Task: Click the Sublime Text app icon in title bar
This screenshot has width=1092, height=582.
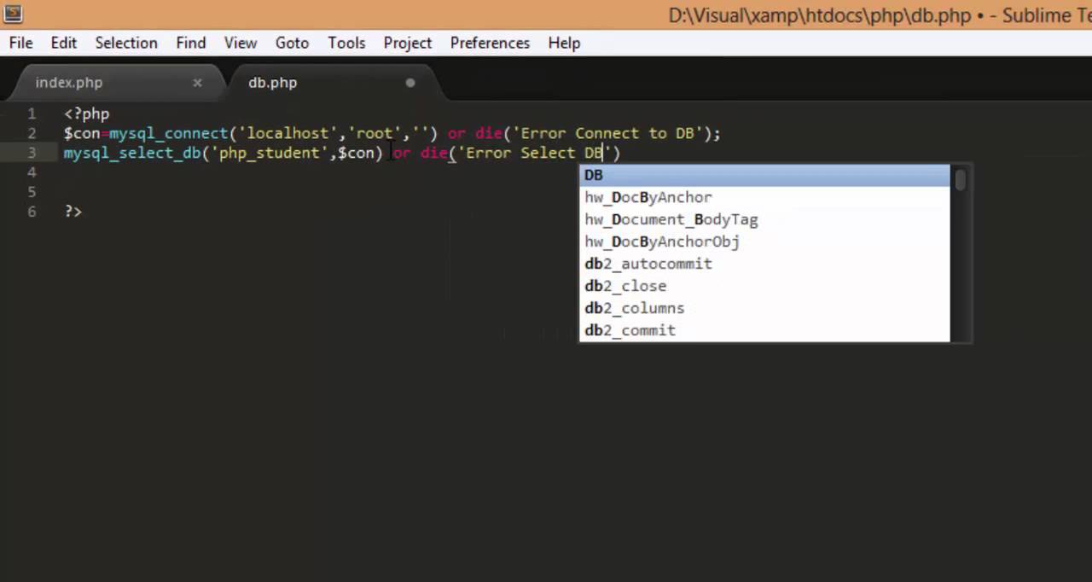Action: click(x=12, y=14)
